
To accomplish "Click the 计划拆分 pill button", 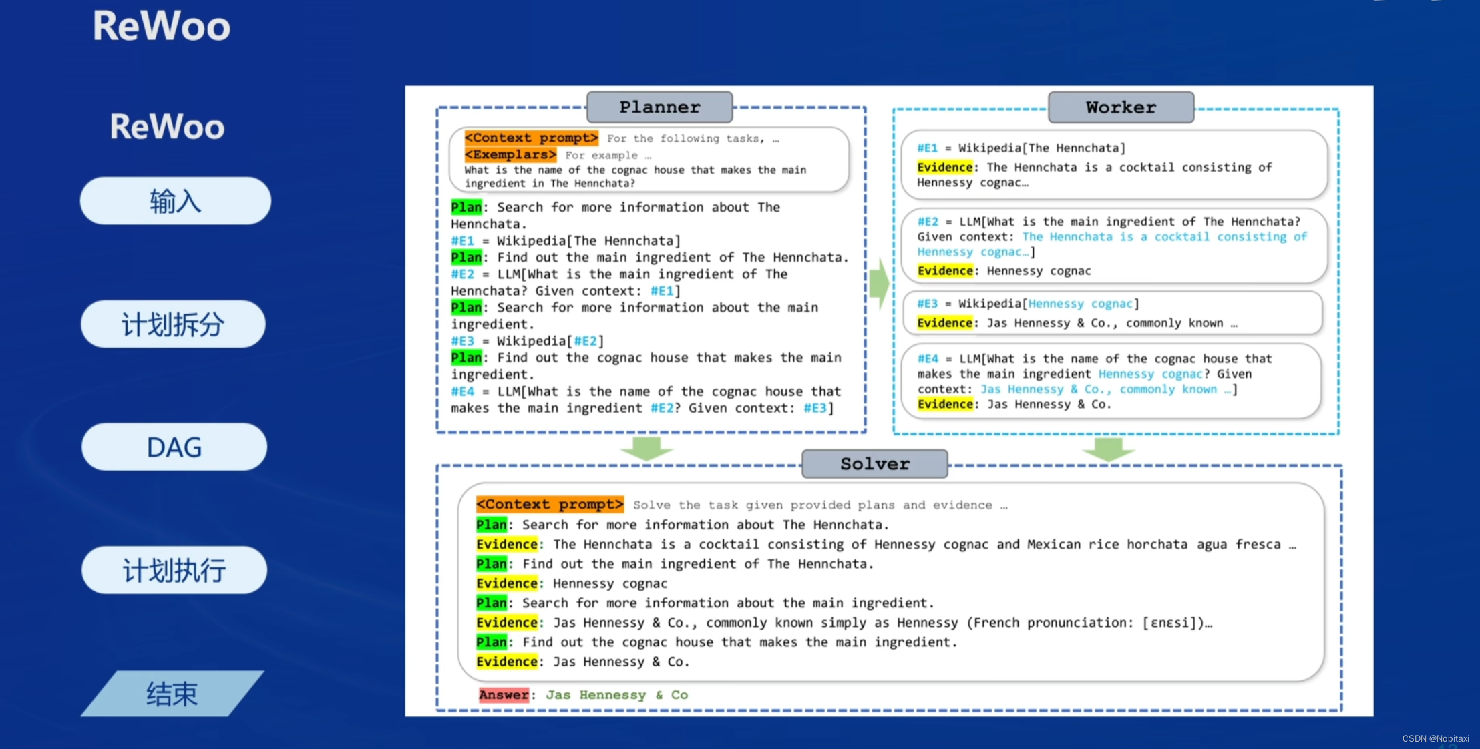I will [x=173, y=324].
